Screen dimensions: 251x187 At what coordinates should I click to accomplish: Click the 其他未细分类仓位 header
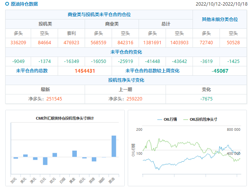(220, 19)
